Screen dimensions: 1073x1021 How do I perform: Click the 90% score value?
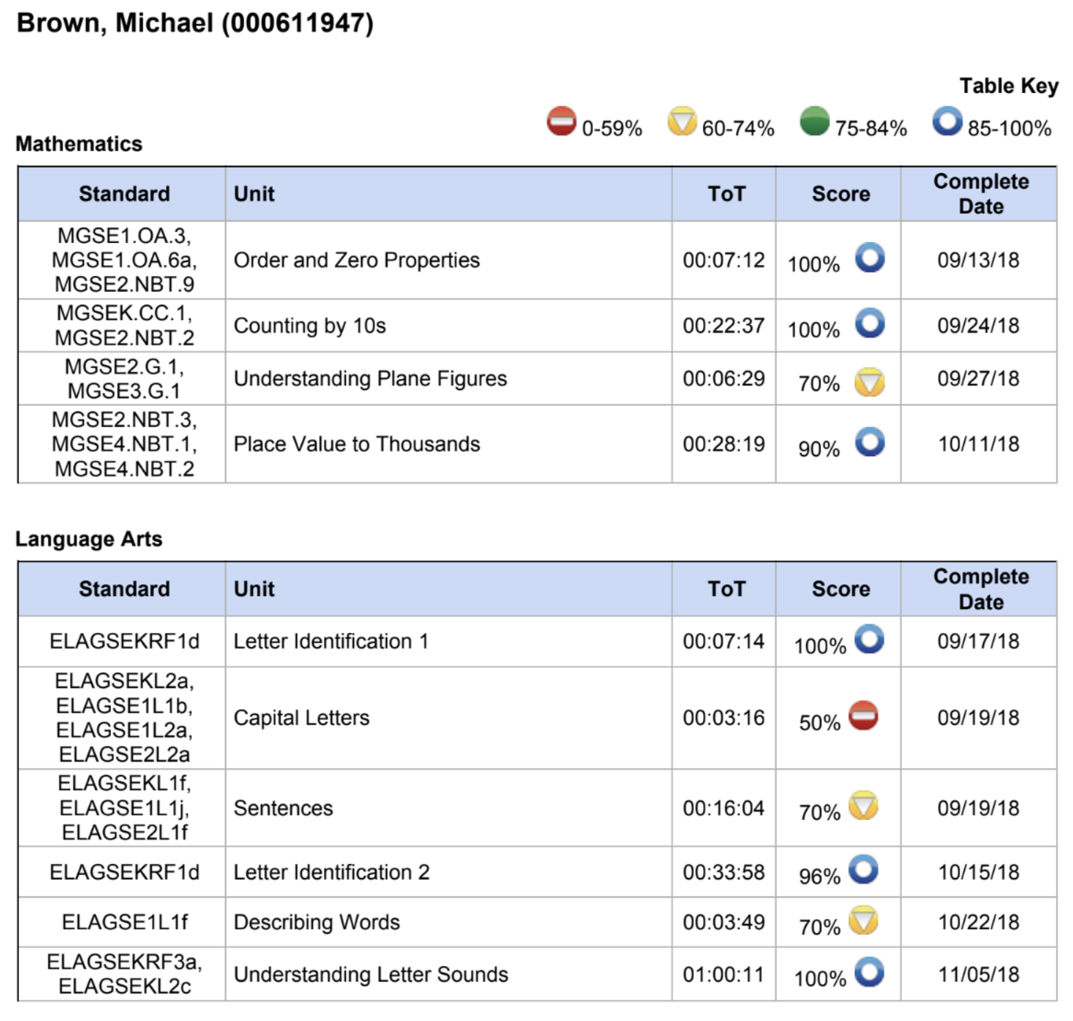819,449
